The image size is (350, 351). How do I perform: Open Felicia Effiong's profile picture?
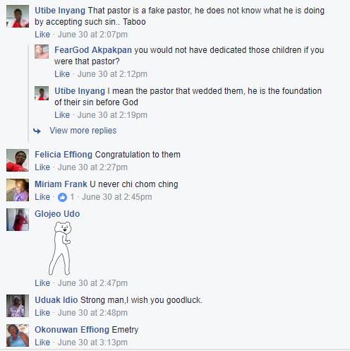(x=18, y=160)
